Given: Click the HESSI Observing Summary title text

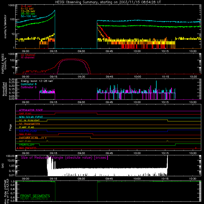Looking at the screenshot, I should point(108,2).
